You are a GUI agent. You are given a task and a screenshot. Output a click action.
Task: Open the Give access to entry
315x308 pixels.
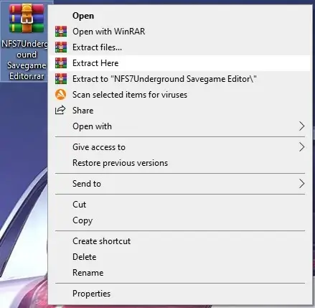[179, 147]
